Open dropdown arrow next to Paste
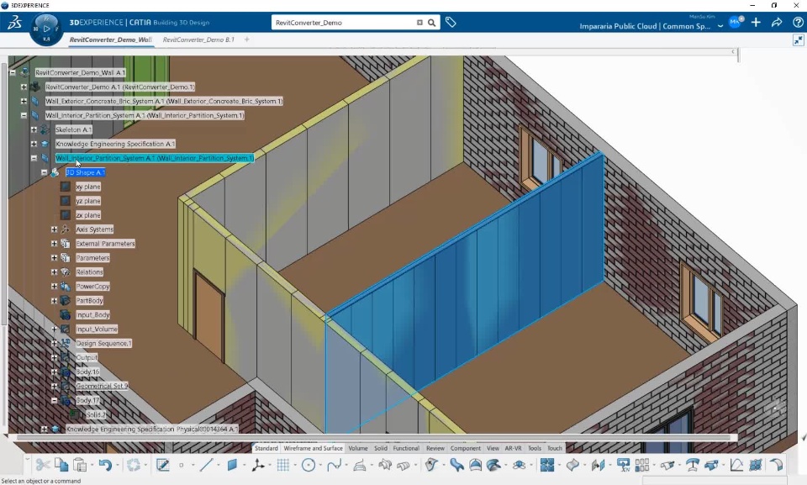This screenshot has width=807, height=485. 92,466
